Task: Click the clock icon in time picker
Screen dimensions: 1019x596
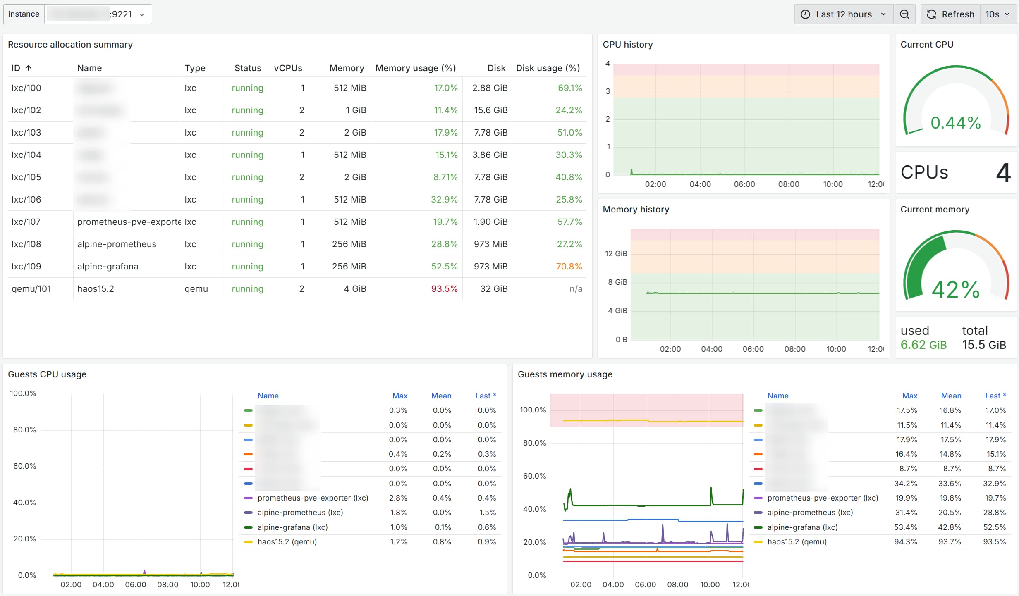Action: click(x=805, y=14)
